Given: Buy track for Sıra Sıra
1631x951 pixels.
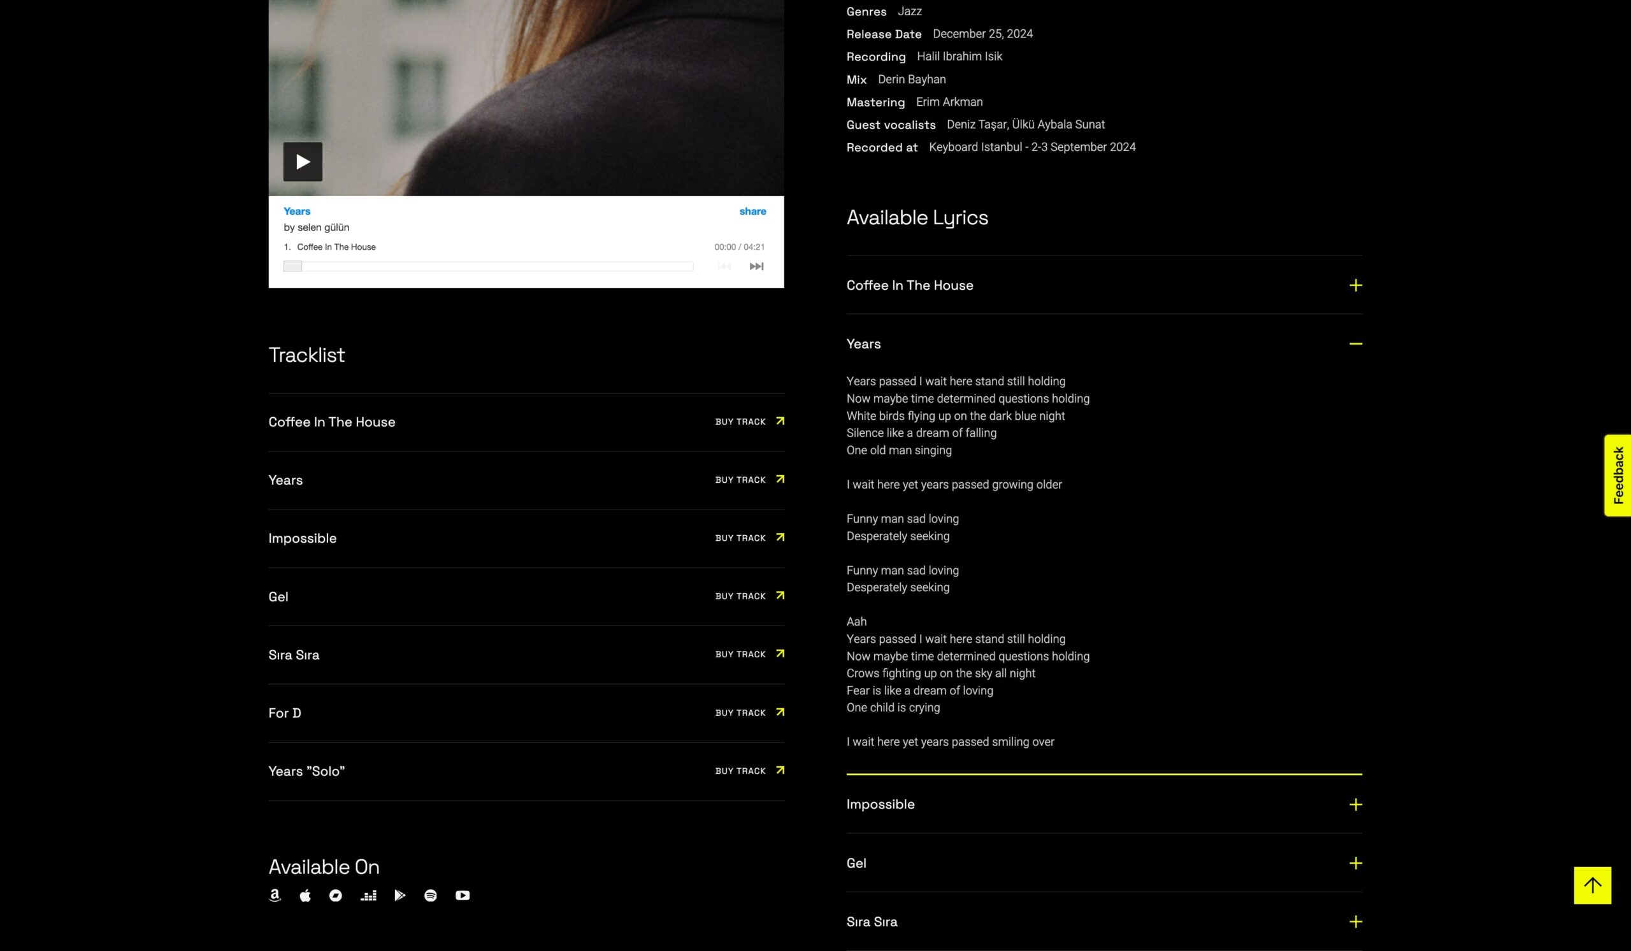Looking at the screenshot, I should tap(749, 654).
